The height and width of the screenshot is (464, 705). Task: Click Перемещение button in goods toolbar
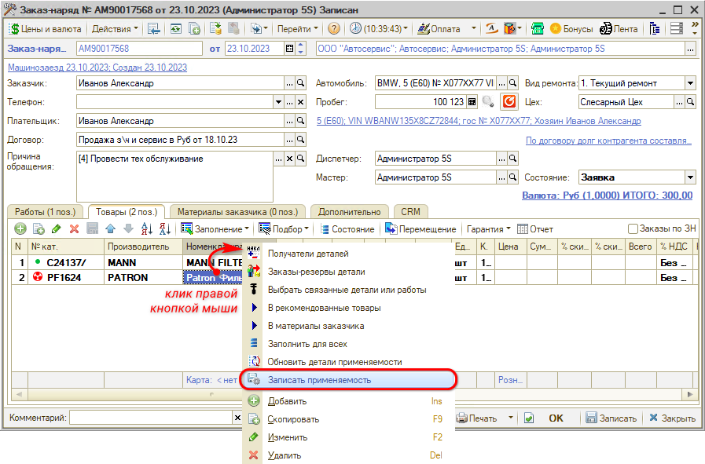click(x=420, y=229)
